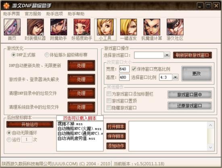Image resolution: width=222 pixels, height=168 pixels.
Task: Open the 一键连发 icon
Action: tap(128, 27)
